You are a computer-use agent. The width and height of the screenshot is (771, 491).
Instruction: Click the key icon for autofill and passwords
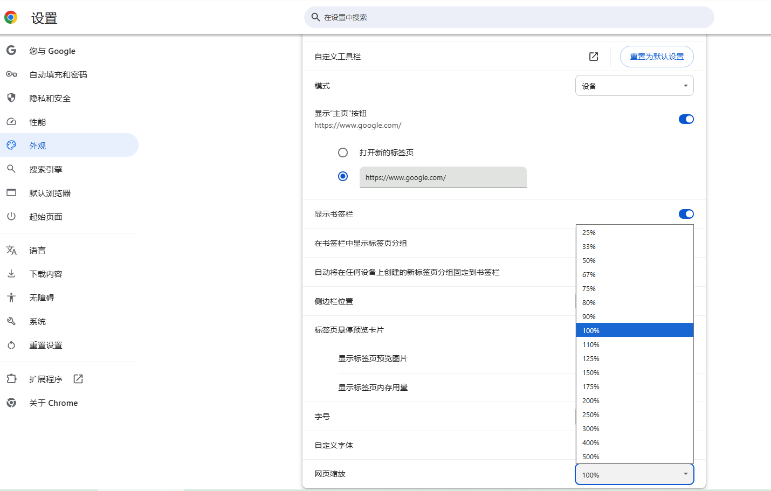(11, 74)
